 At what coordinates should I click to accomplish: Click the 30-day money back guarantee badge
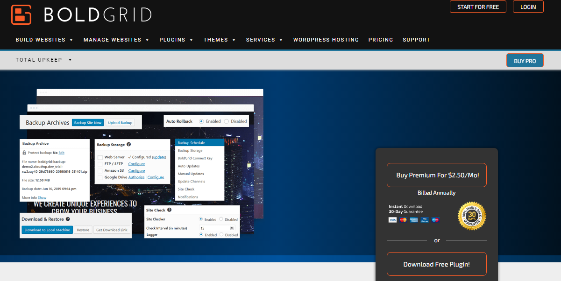(x=472, y=216)
